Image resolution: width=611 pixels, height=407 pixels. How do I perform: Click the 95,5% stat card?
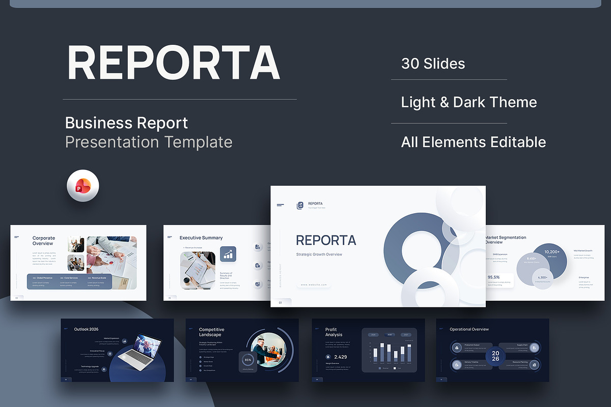point(499,281)
